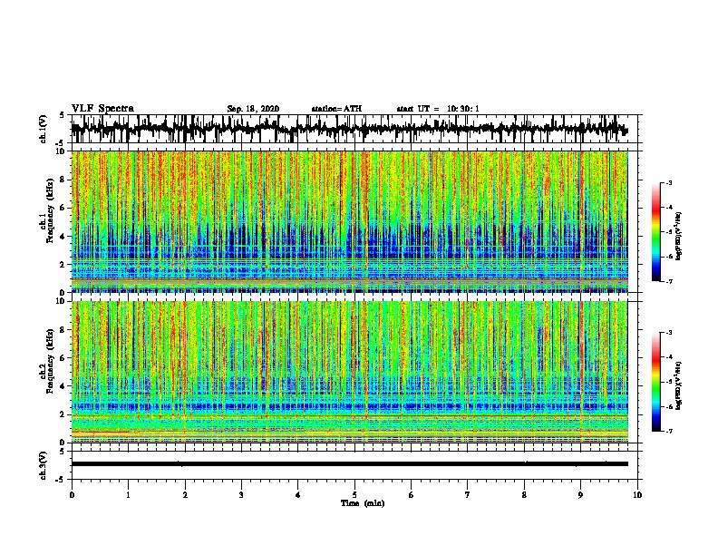Viewport: 718px width, 555px height.
Task: Click the time-axis tick label "4"
Action: pos(298,495)
